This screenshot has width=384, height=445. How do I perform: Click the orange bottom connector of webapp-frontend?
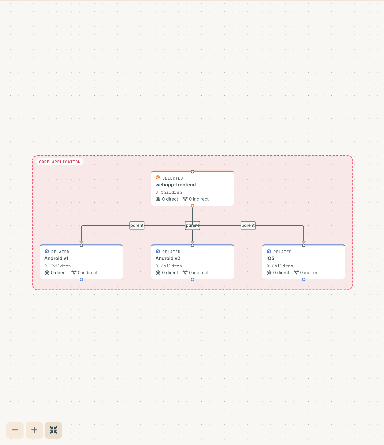pyautogui.click(x=193, y=206)
